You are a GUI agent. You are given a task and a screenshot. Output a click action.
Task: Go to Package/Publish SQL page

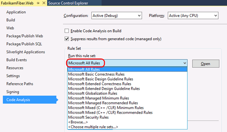coord(24,44)
